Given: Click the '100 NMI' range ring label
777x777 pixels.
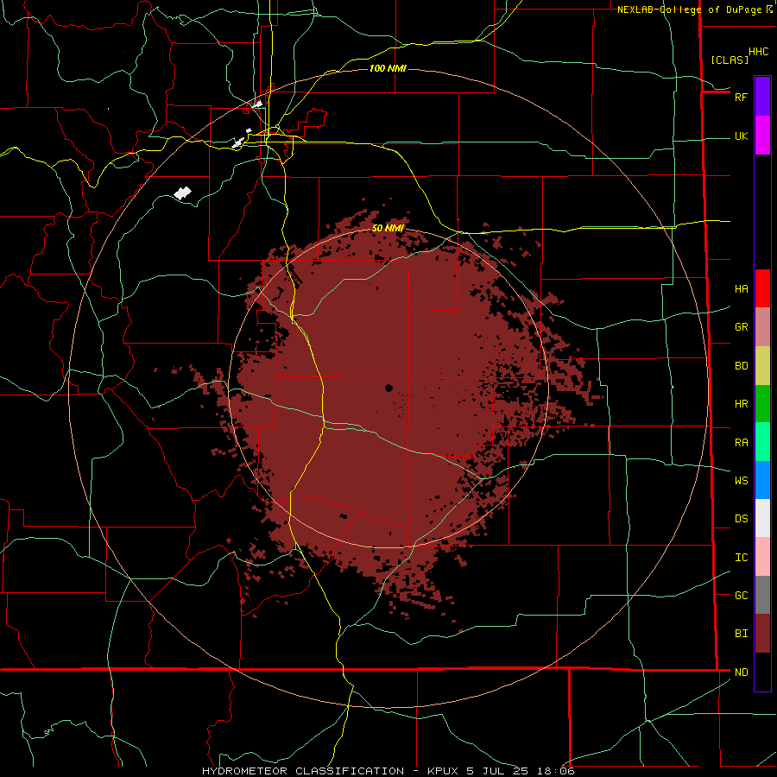Looking at the screenshot, I should coord(388,68).
